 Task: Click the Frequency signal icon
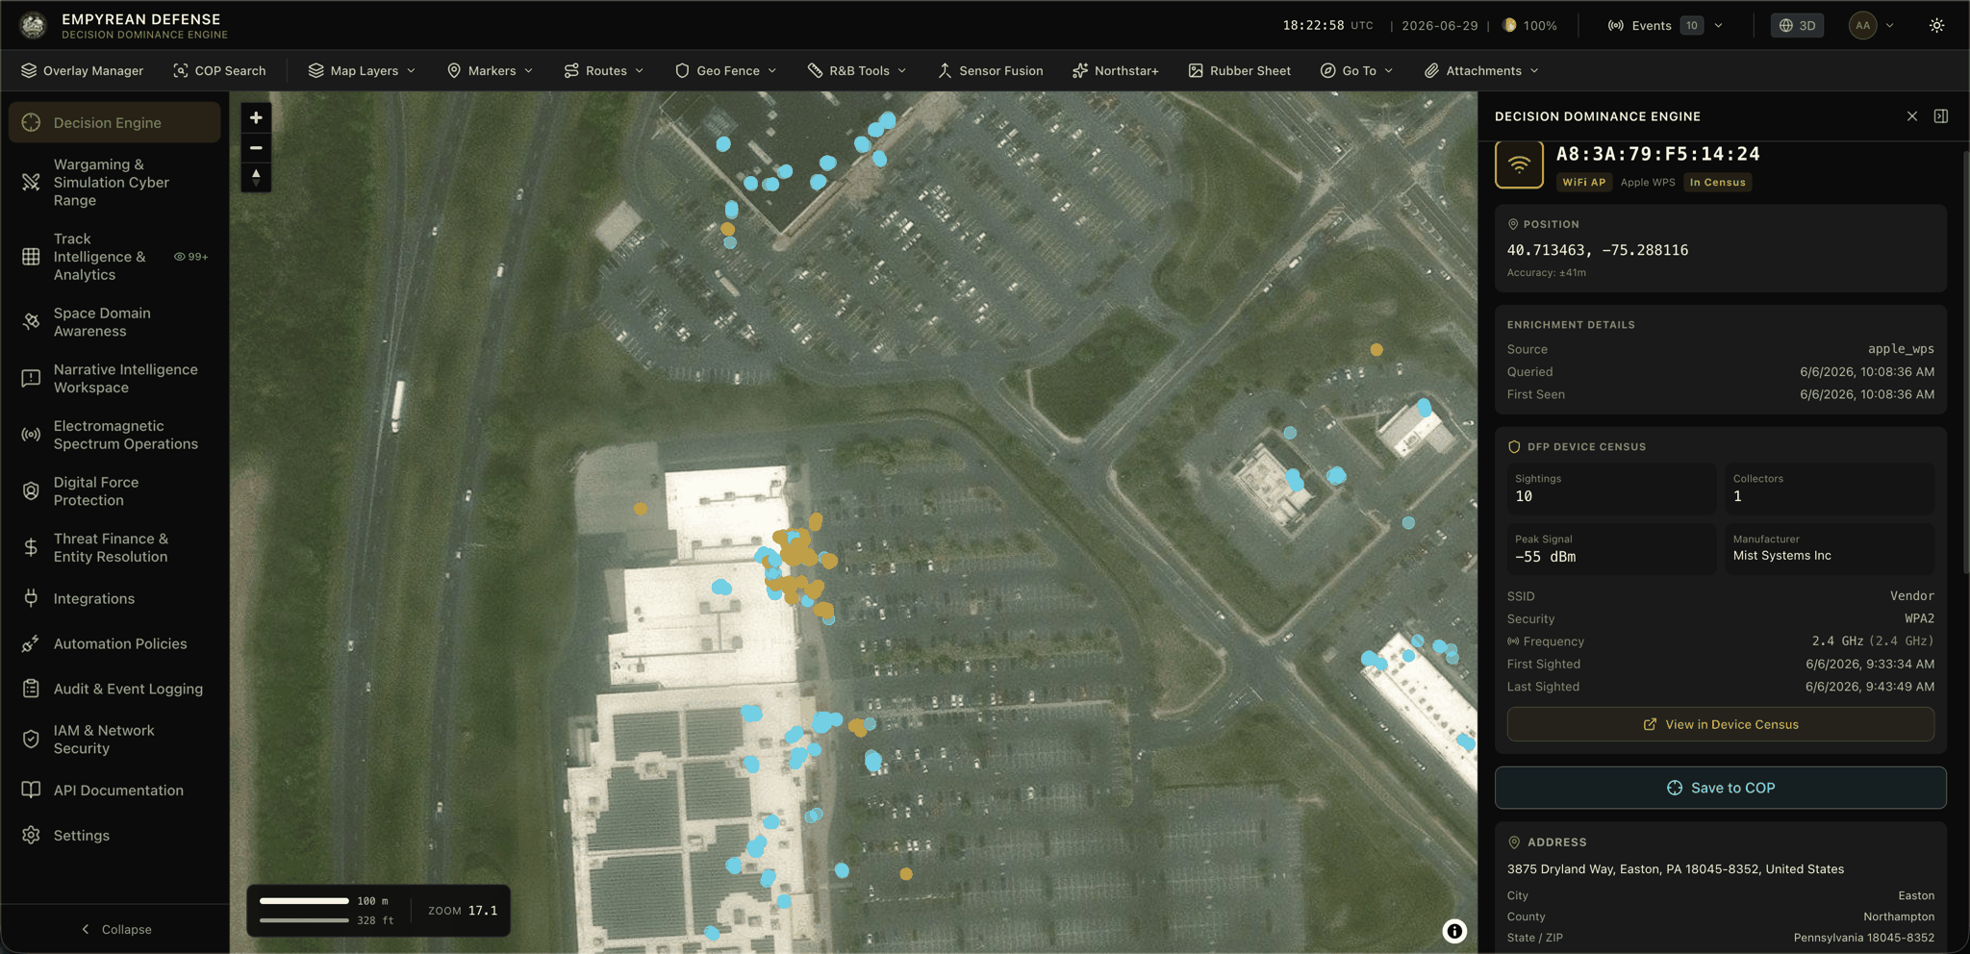(1513, 641)
